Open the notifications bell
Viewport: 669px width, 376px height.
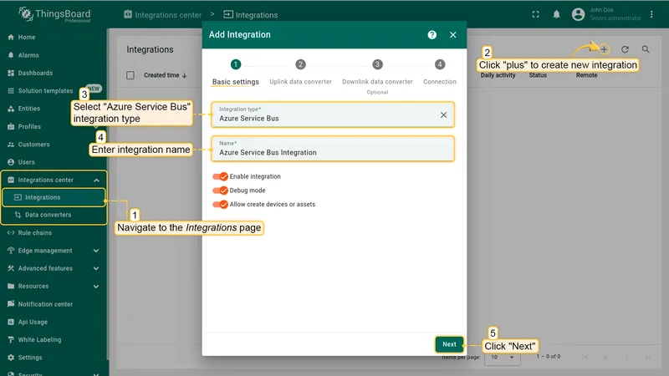(556, 14)
